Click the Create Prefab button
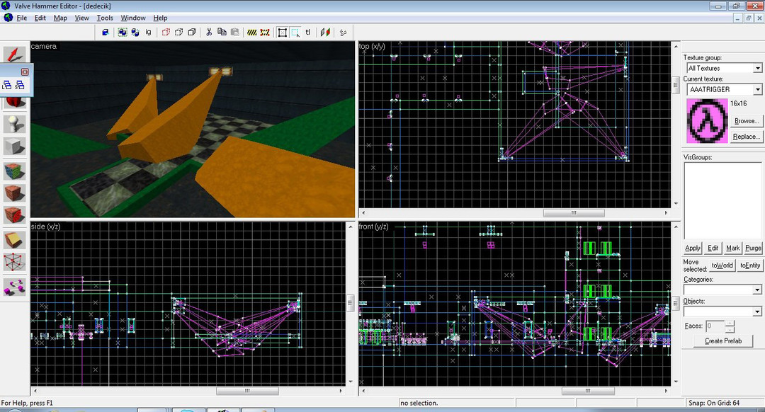 click(x=723, y=341)
